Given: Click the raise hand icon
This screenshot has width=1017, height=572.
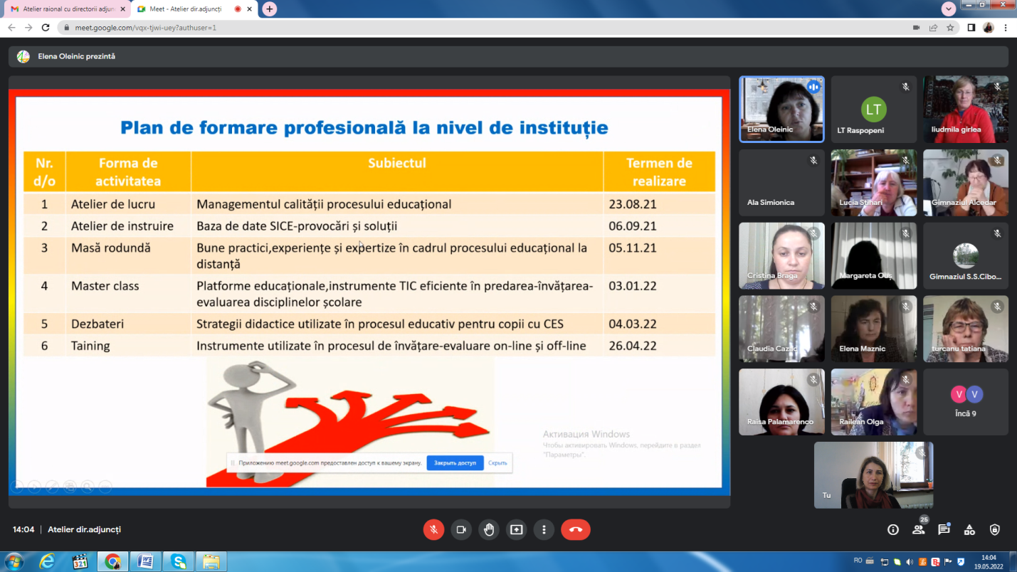Looking at the screenshot, I should (489, 529).
